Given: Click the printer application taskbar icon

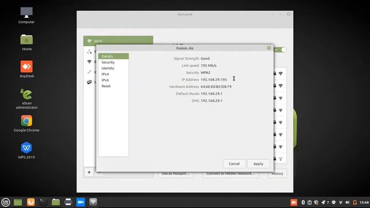Looking at the screenshot, I should click(x=68, y=202).
